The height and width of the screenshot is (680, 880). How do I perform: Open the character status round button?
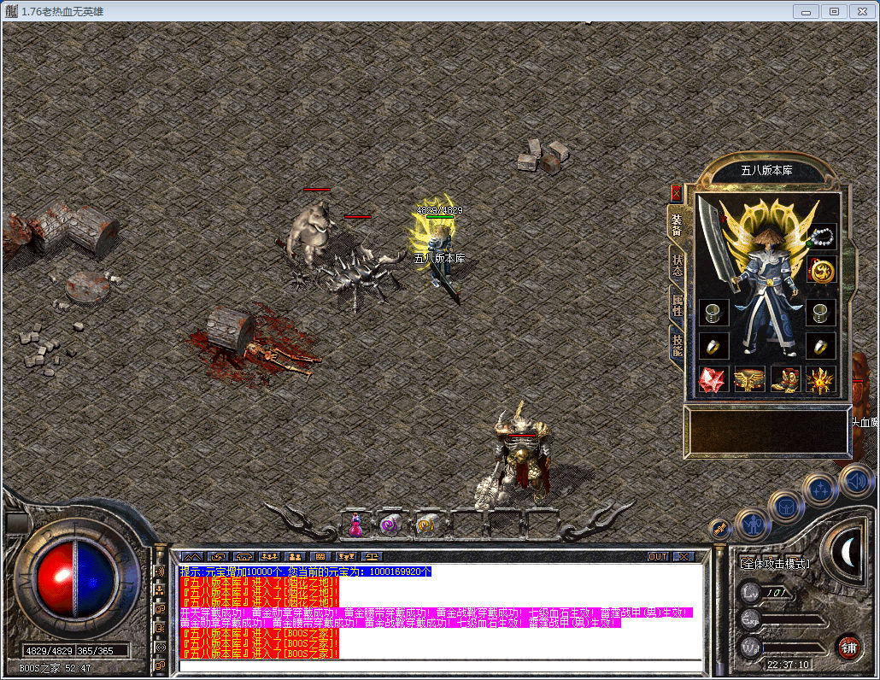pos(753,523)
